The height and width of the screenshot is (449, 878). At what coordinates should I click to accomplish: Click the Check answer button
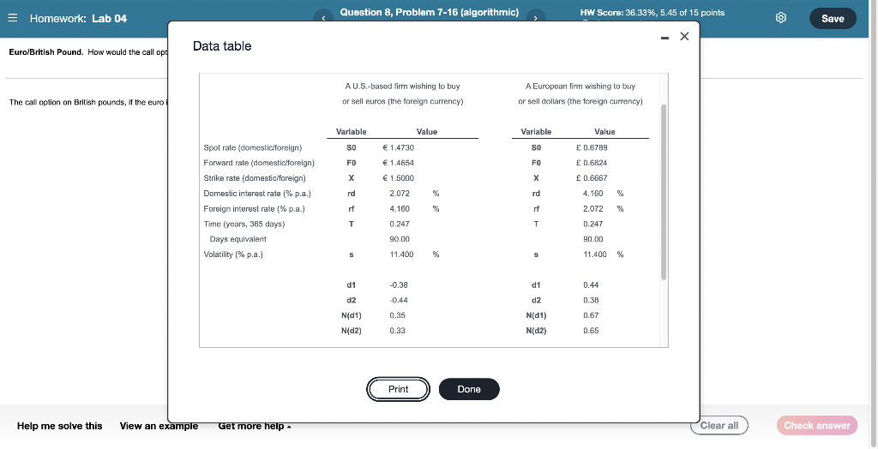click(817, 426)
